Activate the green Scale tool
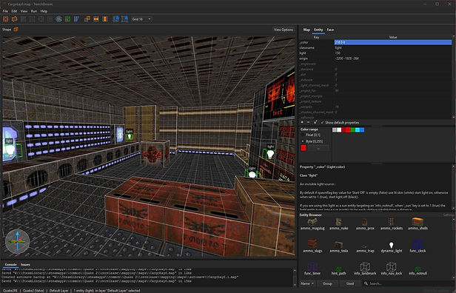456x293 pixels. pyautogui.click(x=67, y=19)
